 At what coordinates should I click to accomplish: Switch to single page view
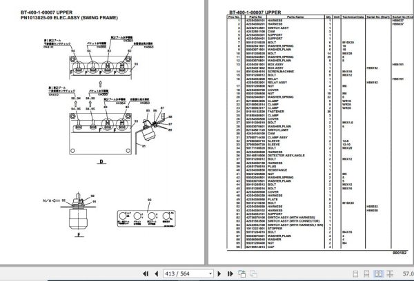point(355,274)
